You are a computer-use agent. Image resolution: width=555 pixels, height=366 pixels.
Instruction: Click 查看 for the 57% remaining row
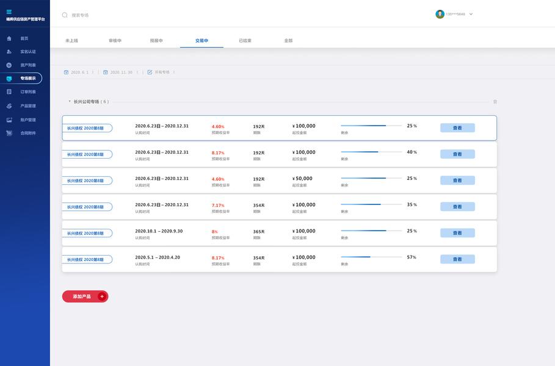click(457, 259)
